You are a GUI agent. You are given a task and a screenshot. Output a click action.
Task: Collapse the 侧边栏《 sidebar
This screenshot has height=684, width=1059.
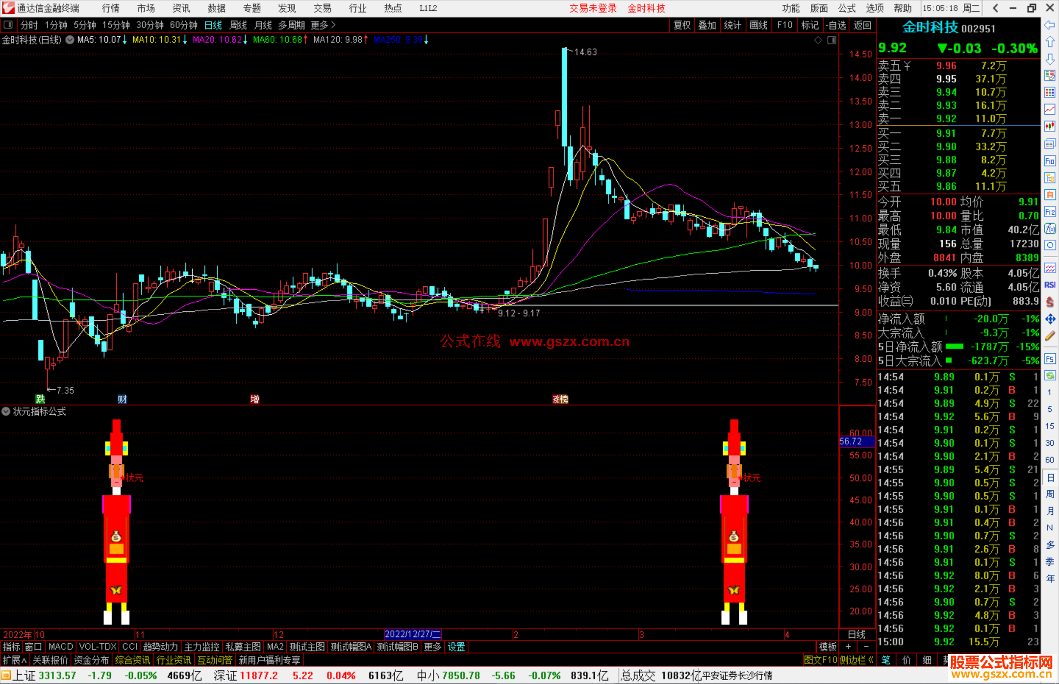coord(857,660)
